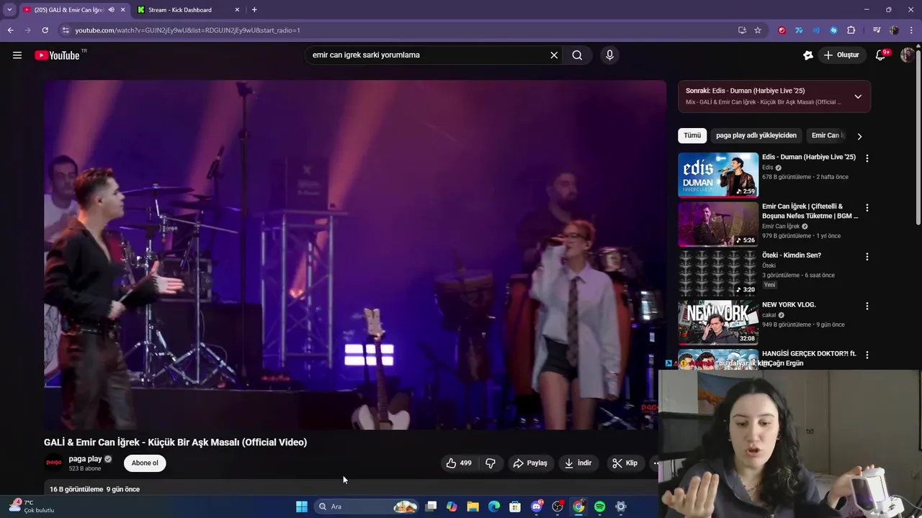Open the Shazam extension icon
The image size is (922, 518).
coord(833,30)
